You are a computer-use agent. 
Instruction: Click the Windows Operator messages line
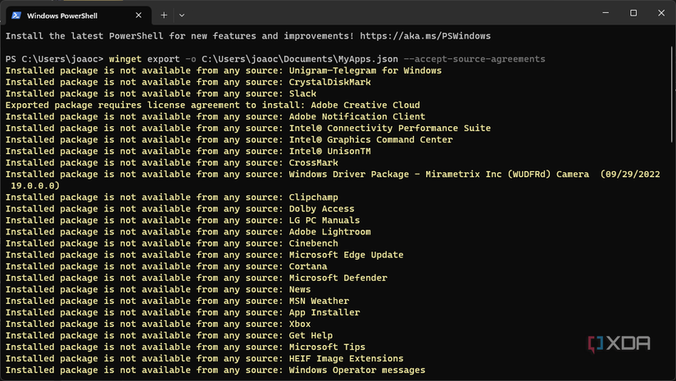coord(215,370)
